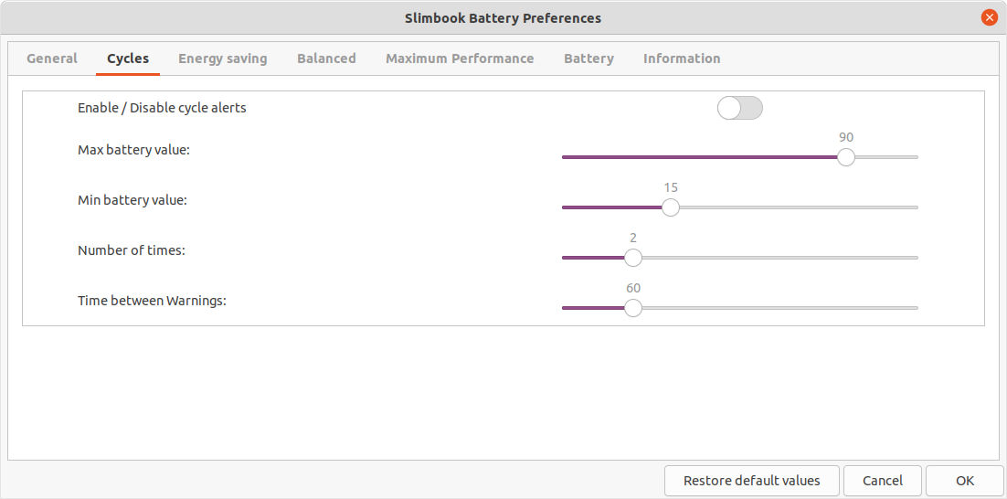Click the Min battery slider track's right end

914,207
